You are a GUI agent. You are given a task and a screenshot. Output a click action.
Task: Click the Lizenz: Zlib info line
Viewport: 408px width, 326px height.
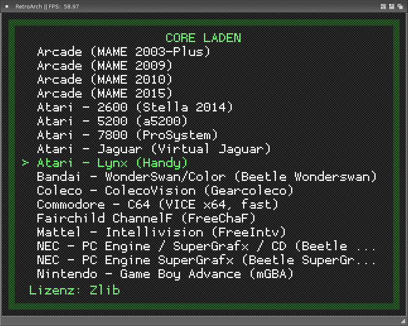tap(74, 290)
